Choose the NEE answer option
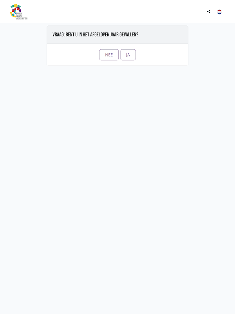 [x=109, y=55]
